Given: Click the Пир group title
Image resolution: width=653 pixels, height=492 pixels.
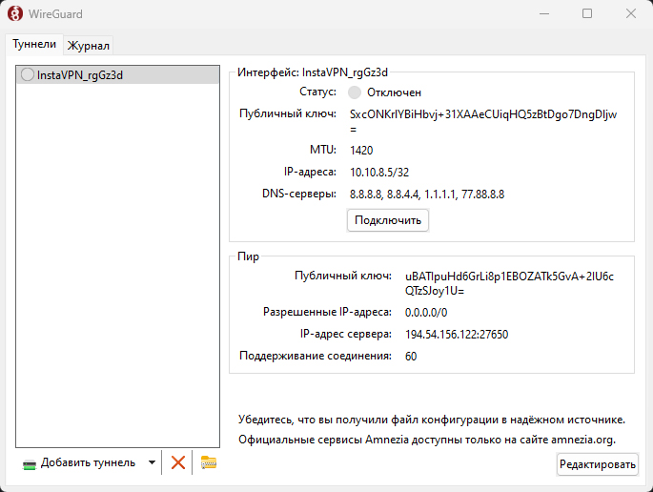Looking at the screenshot, I should pyautogui.click(x=248, y=256).
